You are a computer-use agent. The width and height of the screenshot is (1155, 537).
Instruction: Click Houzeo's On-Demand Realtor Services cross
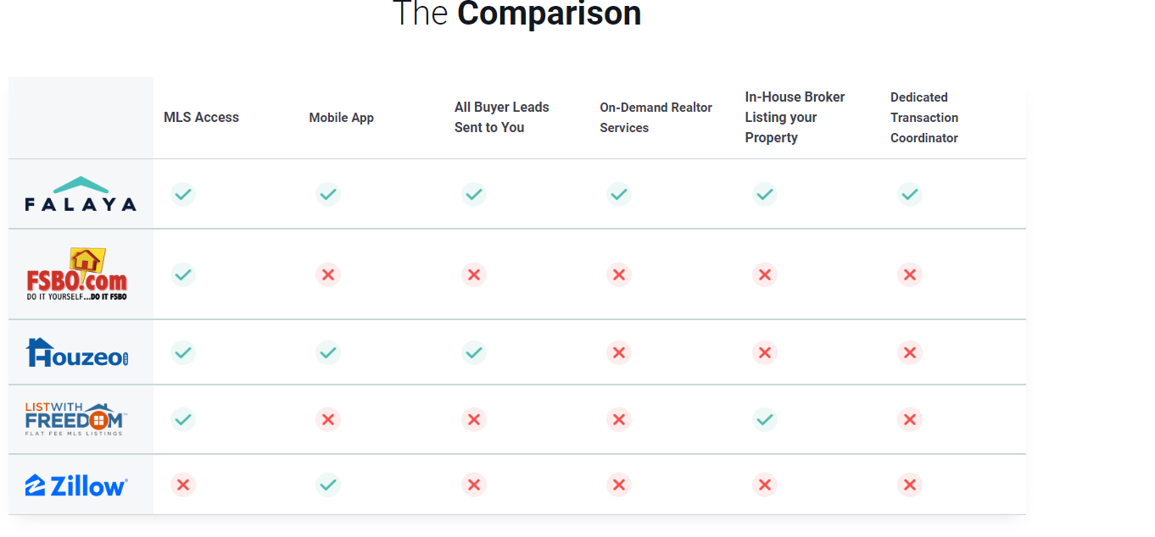[619, 352]
